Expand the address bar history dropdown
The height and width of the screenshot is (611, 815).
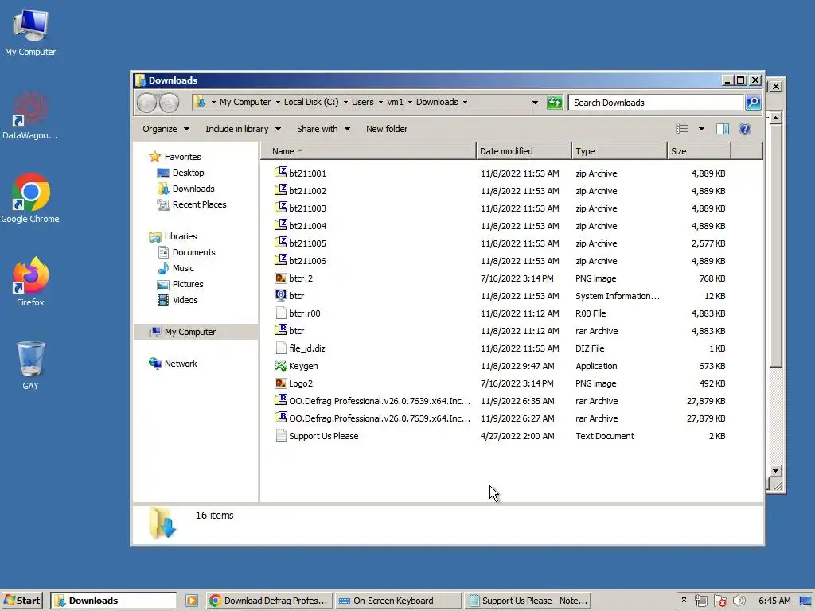[x=535, y=103]
